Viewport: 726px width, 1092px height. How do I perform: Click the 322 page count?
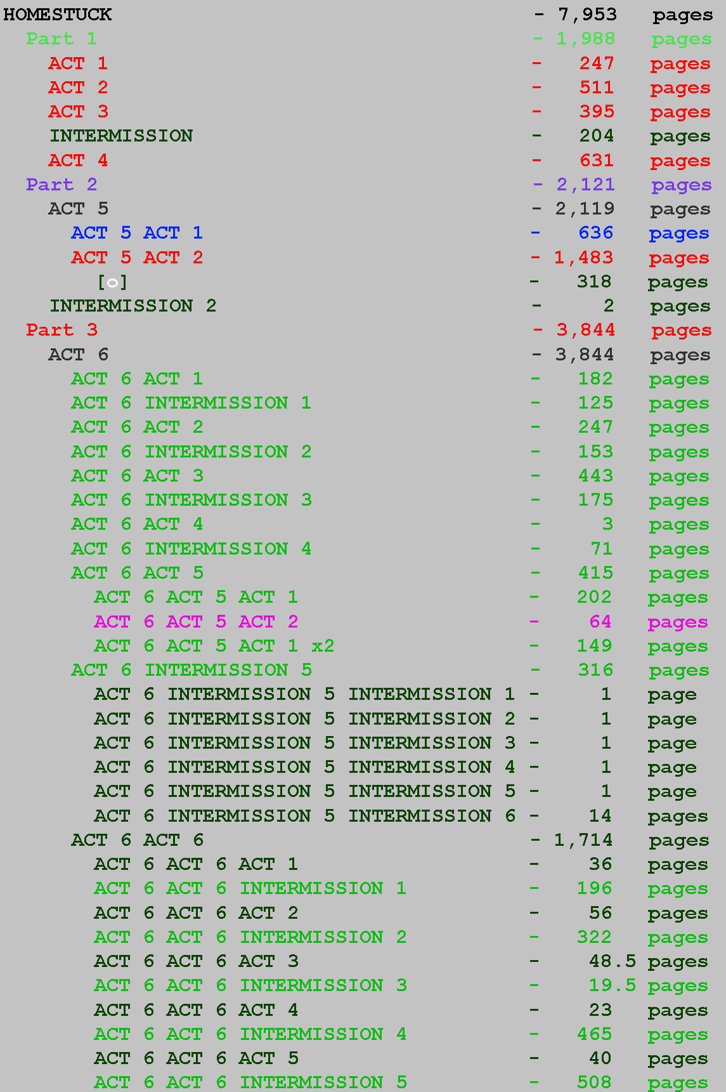[594, 937]
